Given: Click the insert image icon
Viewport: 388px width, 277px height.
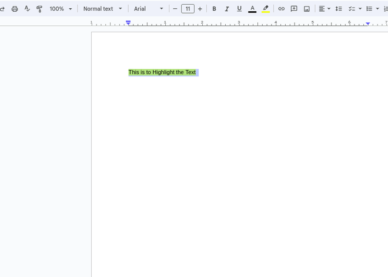Looking at the screenshot, I should click(306, 9).
